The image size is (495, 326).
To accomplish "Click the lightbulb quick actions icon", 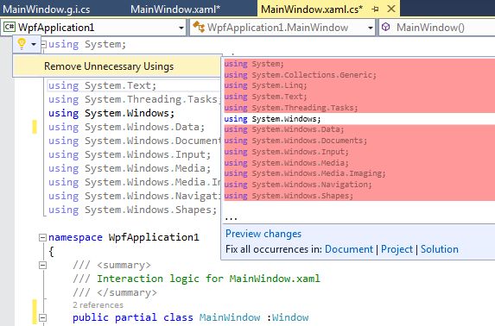I will tap(22, 44).
